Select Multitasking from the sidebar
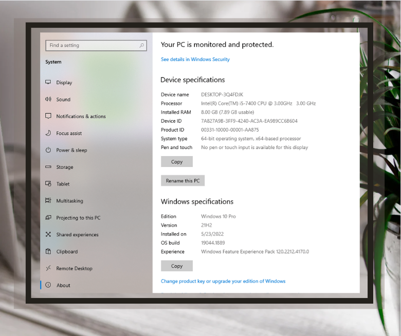401x336 pixels. [x=96, y=200]
